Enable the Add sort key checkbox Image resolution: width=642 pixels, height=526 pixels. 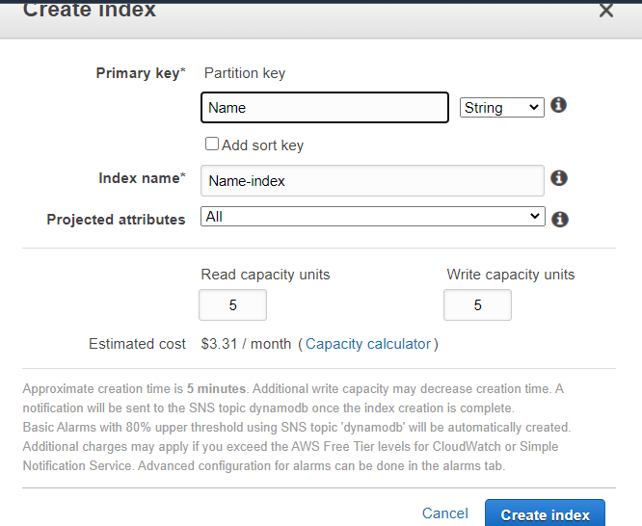212,145
